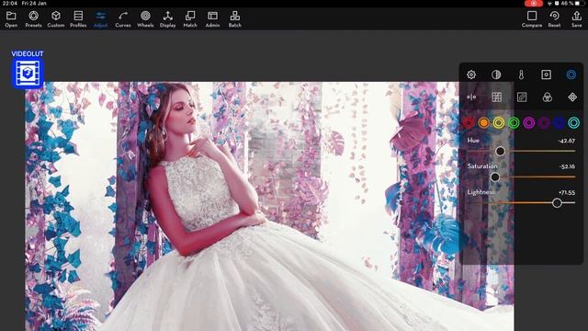Select the vignette square icon
The image size is (588, 331).
546,74
